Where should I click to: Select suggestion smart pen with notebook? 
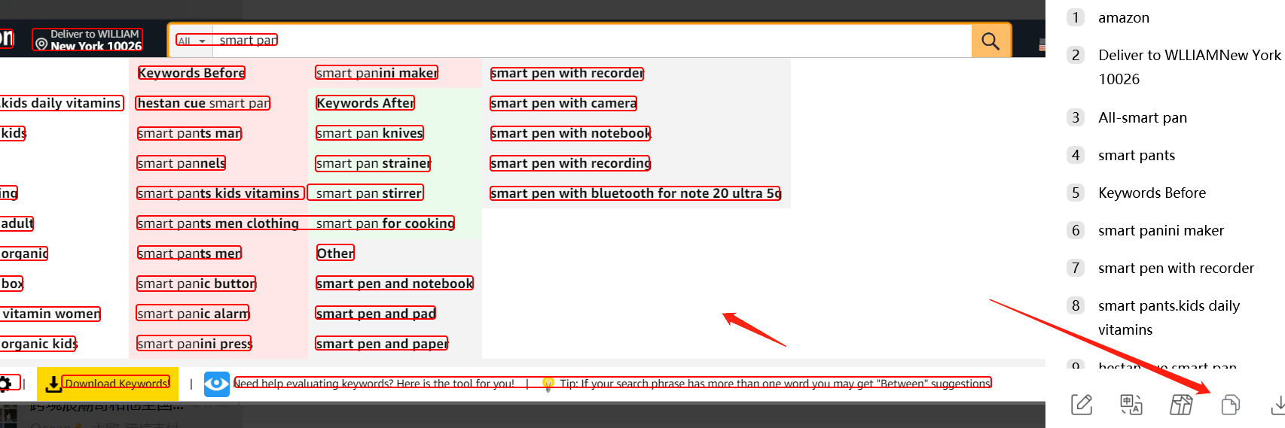click(x=571, y=133)
